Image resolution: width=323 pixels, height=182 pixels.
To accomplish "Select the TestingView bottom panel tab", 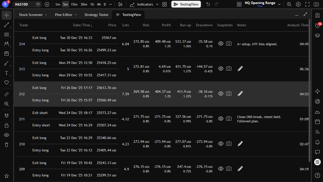I will pos(129,15).
